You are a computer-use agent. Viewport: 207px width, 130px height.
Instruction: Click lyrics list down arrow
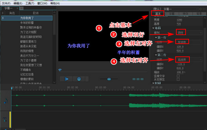pyautogui.click(x=54, y=83)
